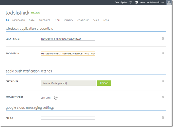Go to the Scheduler tab

tap(45, 20)
